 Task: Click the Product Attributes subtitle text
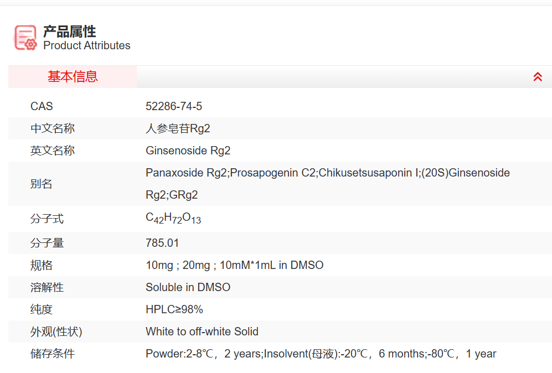87,46
